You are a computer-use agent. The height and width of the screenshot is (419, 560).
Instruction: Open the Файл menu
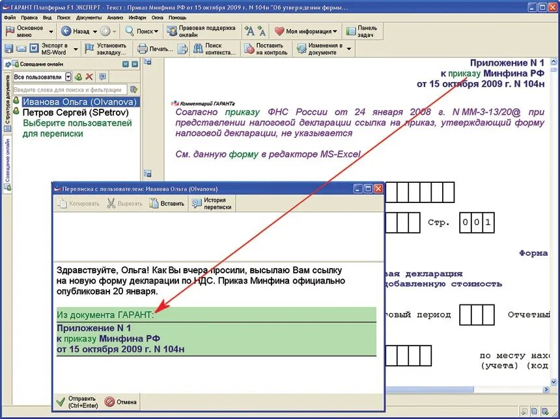10,18
